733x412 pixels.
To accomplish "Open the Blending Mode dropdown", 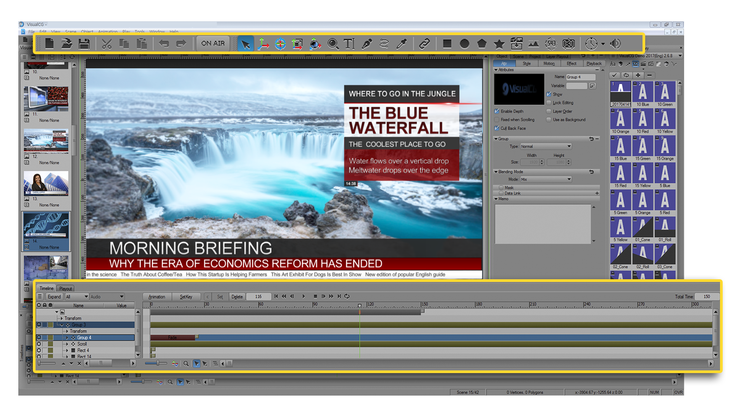I will [546, 179].
